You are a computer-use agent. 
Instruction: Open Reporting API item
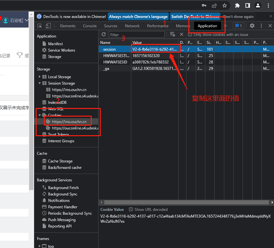tap(60, 226)
